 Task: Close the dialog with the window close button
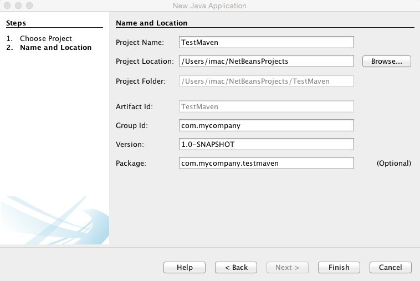(x=7, y=6)
